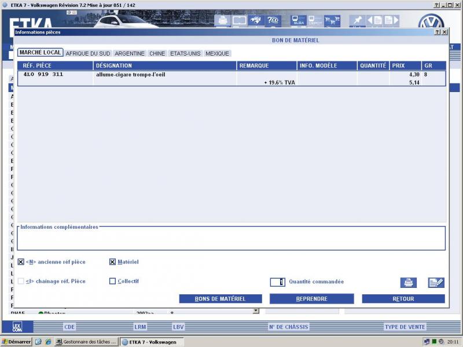463x347 pixels.
Task: Click the pushpin toolbar icon
Action: click(358, 20)
